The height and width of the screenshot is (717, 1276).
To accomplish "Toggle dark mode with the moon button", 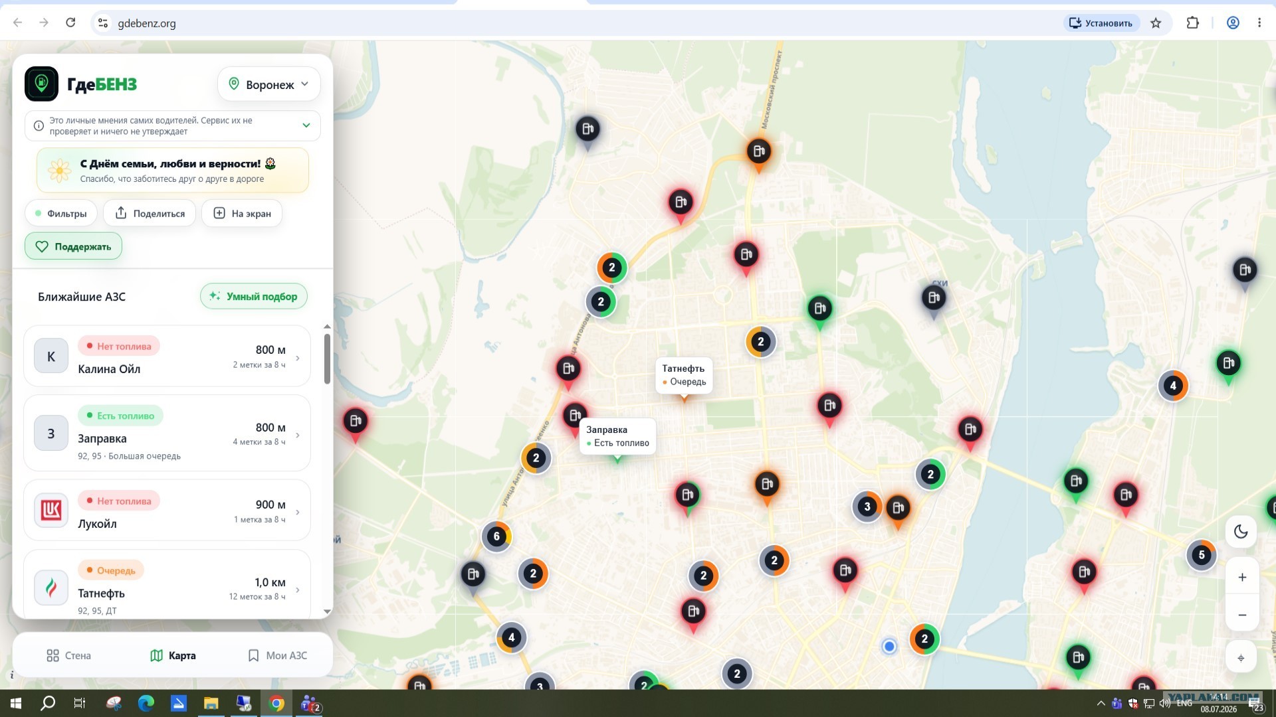I will pyautogui.click(x=1241, y=531).
